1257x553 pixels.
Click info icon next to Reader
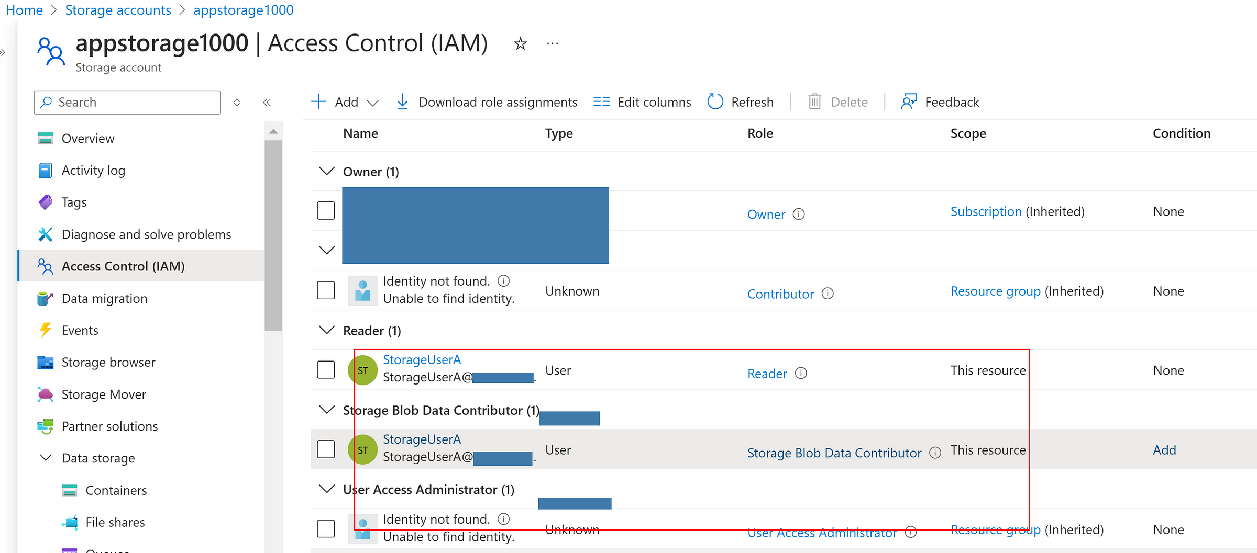click(x=801, y=373)
